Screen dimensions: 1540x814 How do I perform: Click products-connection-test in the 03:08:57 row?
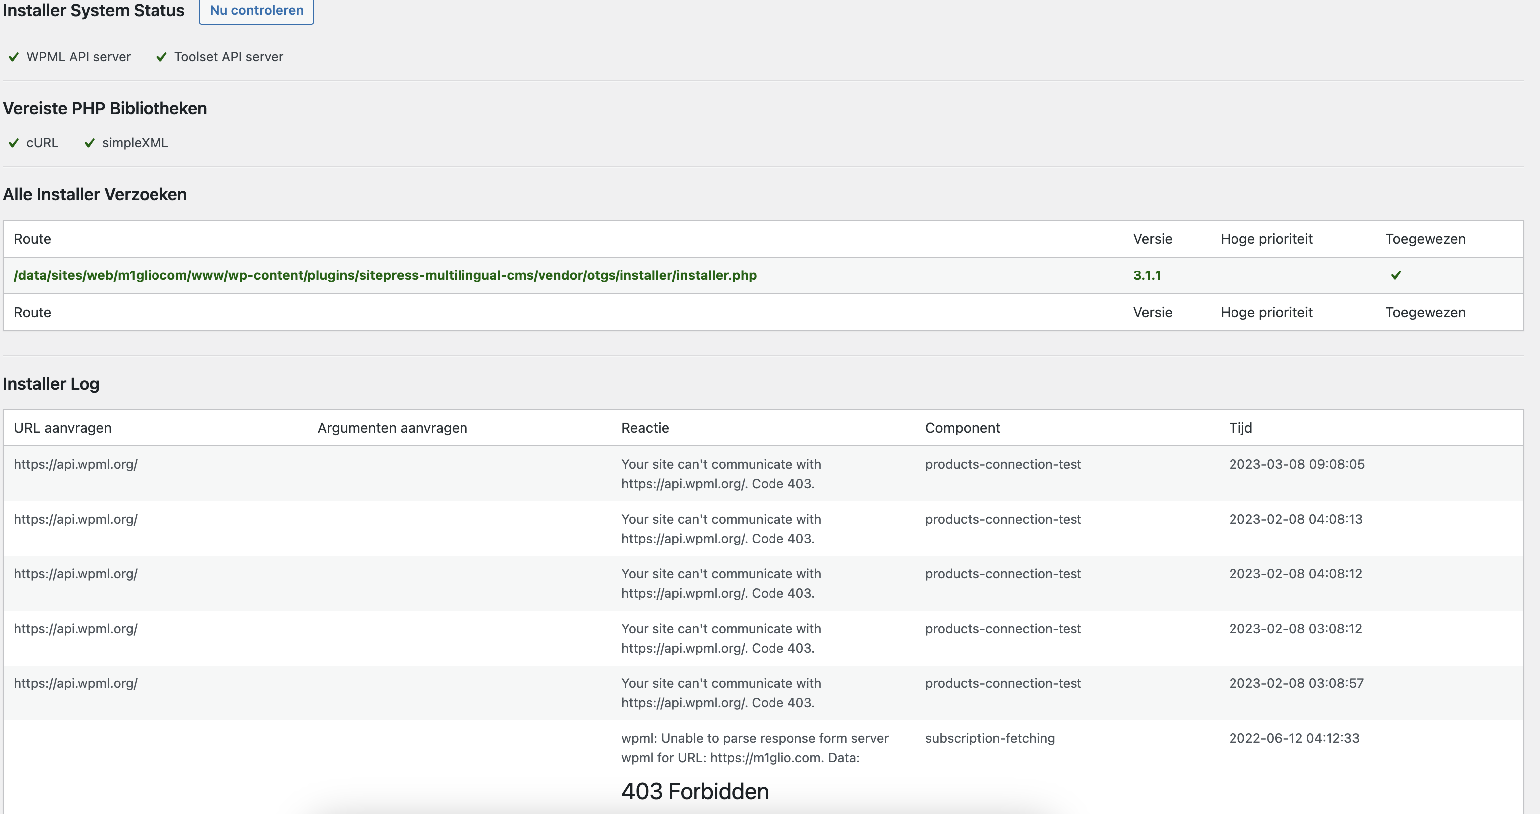pyautogui.click(x=1003, y=683)
